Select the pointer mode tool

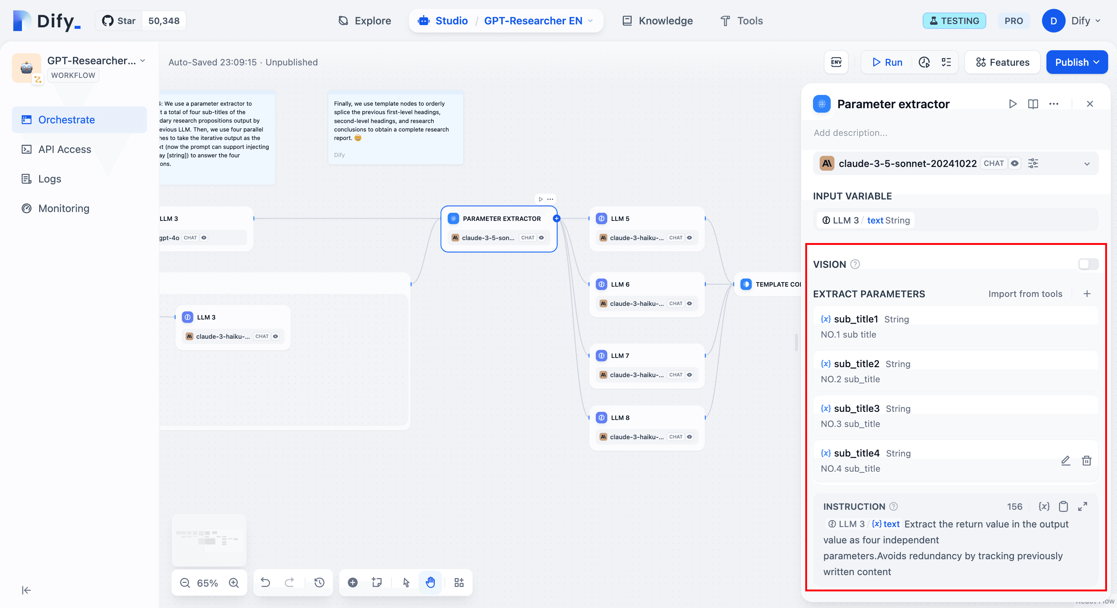click(406, 583)
